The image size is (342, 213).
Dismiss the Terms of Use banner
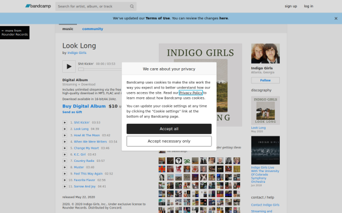tap(336, 19)
